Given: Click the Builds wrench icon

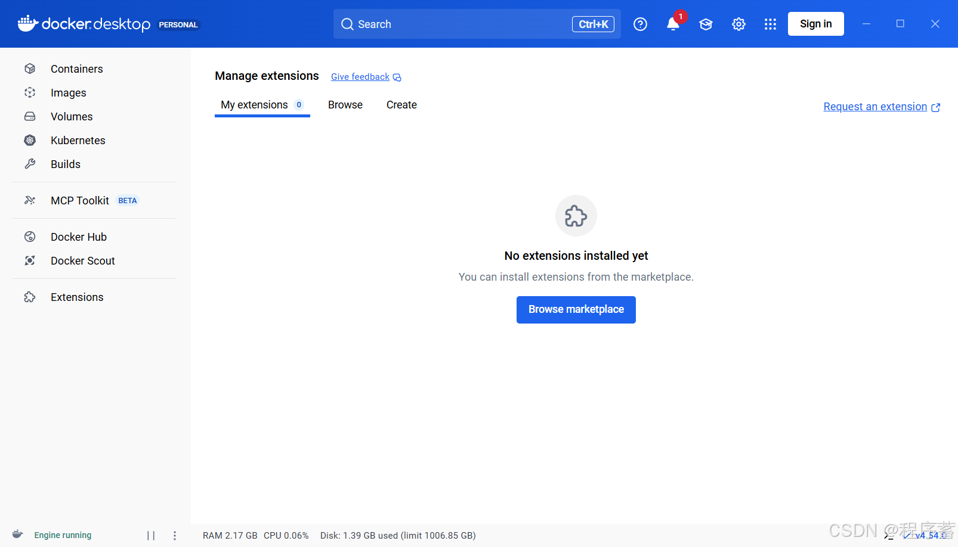Looking at the screenshot, I should [x=30, y=164].
